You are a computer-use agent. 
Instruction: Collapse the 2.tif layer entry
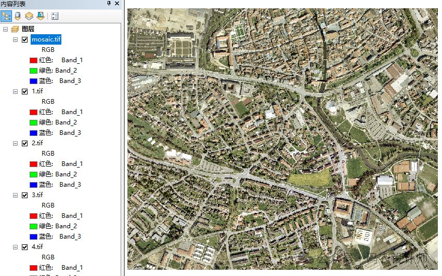tap(15, 143)
